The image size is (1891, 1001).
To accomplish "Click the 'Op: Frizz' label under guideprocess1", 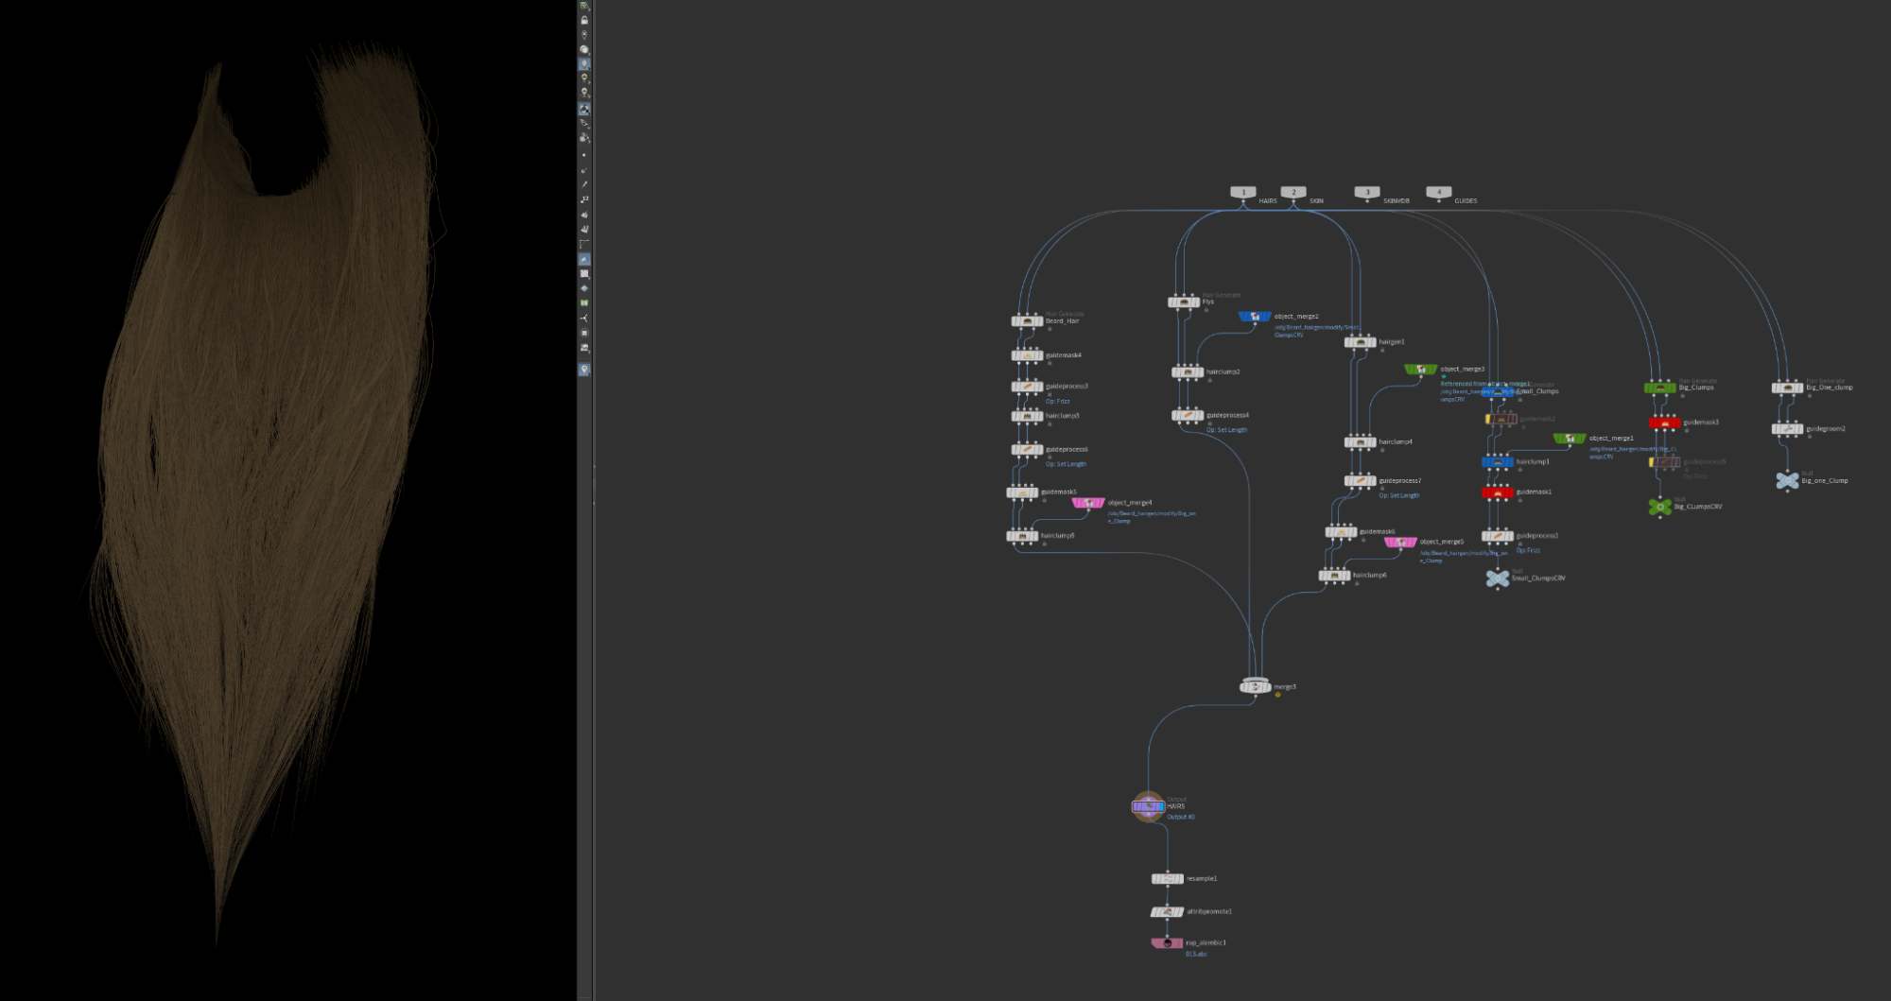I will tap(1528, 550).
